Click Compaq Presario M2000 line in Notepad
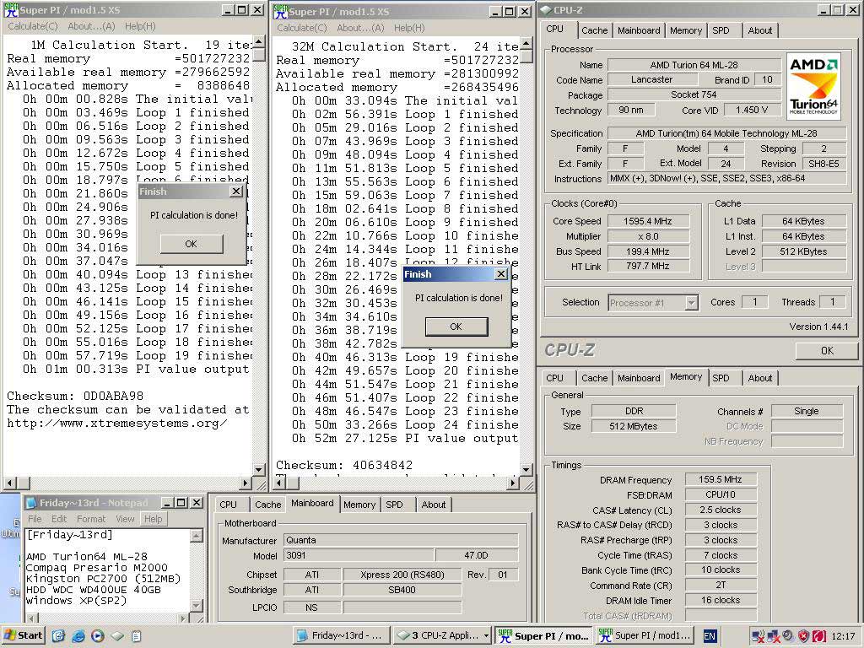Screen dimensions: 864x648 point(97,568)
